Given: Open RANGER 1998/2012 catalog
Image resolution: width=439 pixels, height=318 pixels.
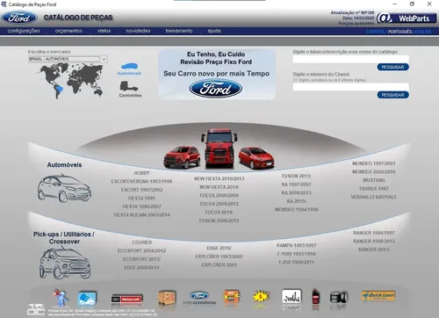Looking at the screenshot, I should [x=374, y=242].
